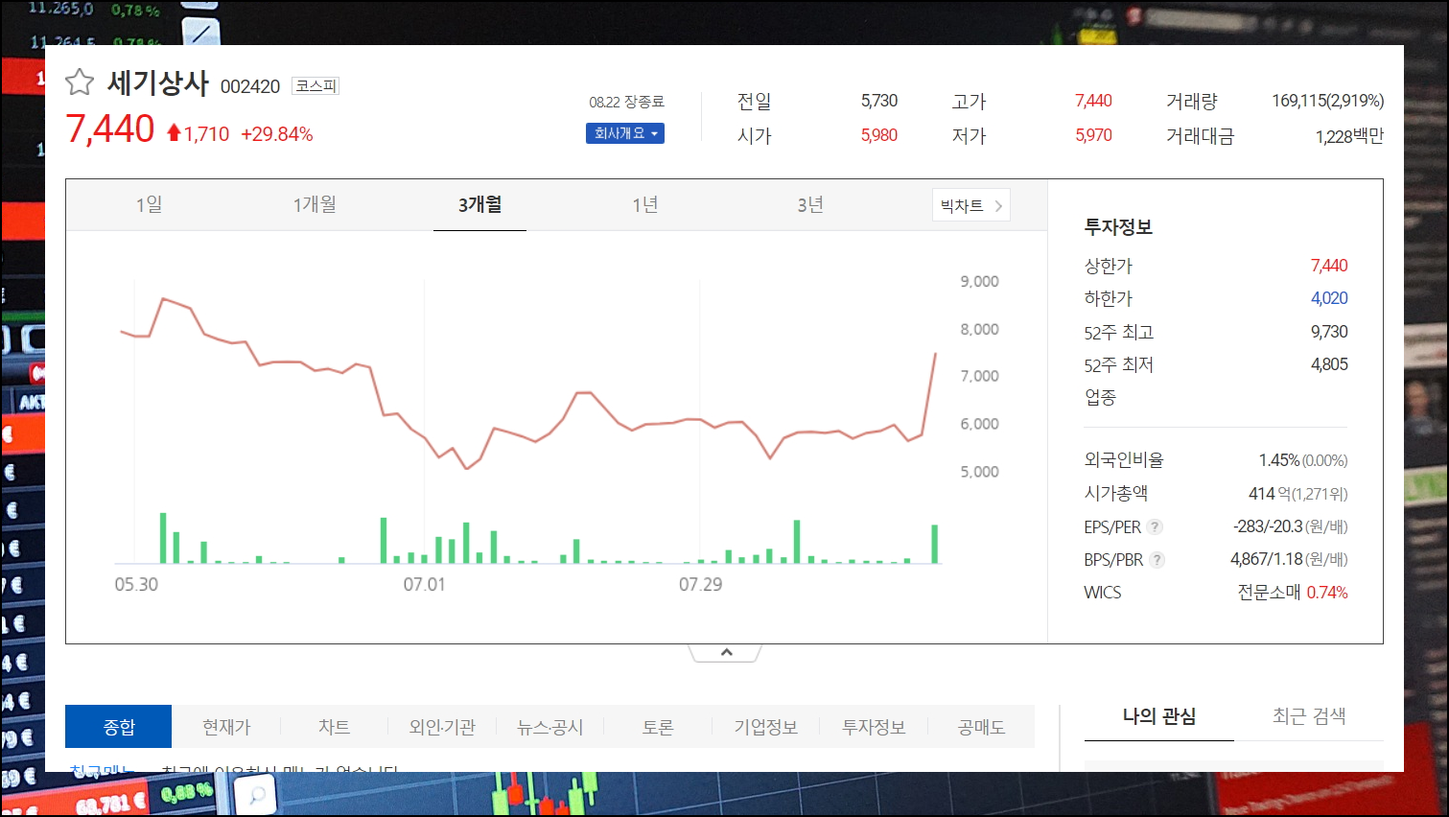
Task: Click the 코스피 market badge
Action: (316, 85)
